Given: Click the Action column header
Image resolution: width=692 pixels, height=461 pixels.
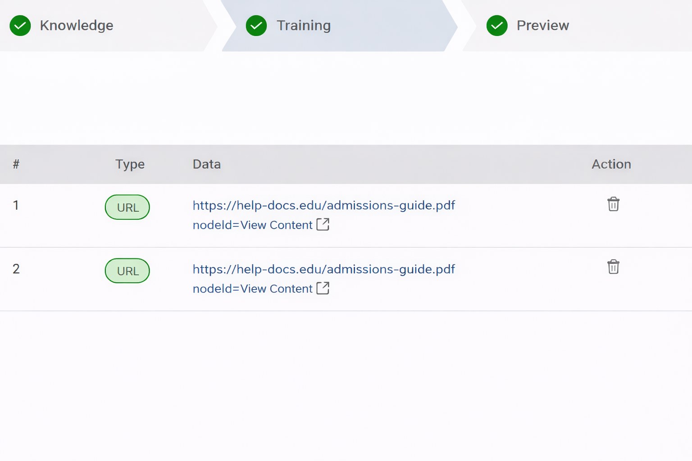Looking at the screenshot, I should [x=611, y=164].
